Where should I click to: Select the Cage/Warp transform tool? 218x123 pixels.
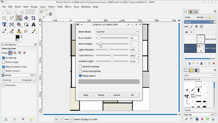click(x=12, y=25)
